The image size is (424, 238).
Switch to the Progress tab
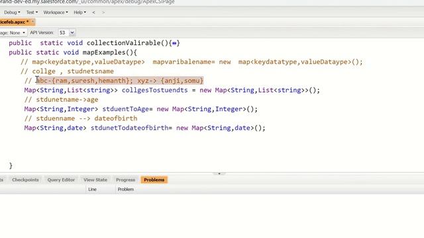[x=125, y=180]
